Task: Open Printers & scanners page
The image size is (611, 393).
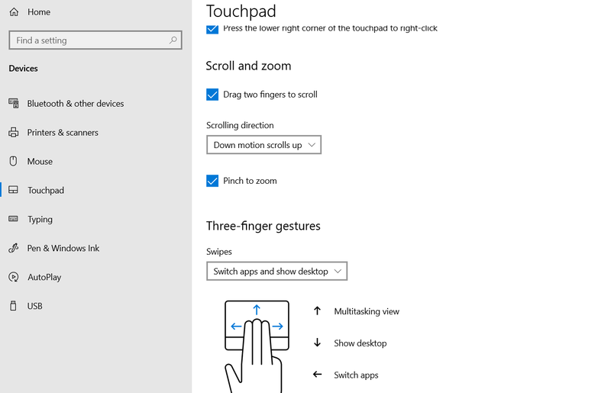Action: 63,133
